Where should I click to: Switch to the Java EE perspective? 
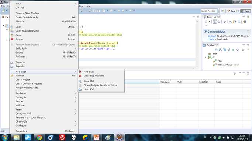click(x=233, y=11)
